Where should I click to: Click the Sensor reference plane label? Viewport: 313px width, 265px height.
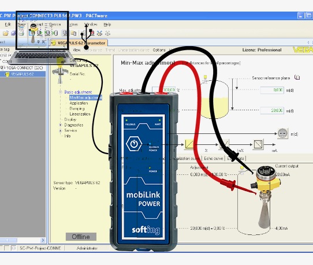point(271,78)
